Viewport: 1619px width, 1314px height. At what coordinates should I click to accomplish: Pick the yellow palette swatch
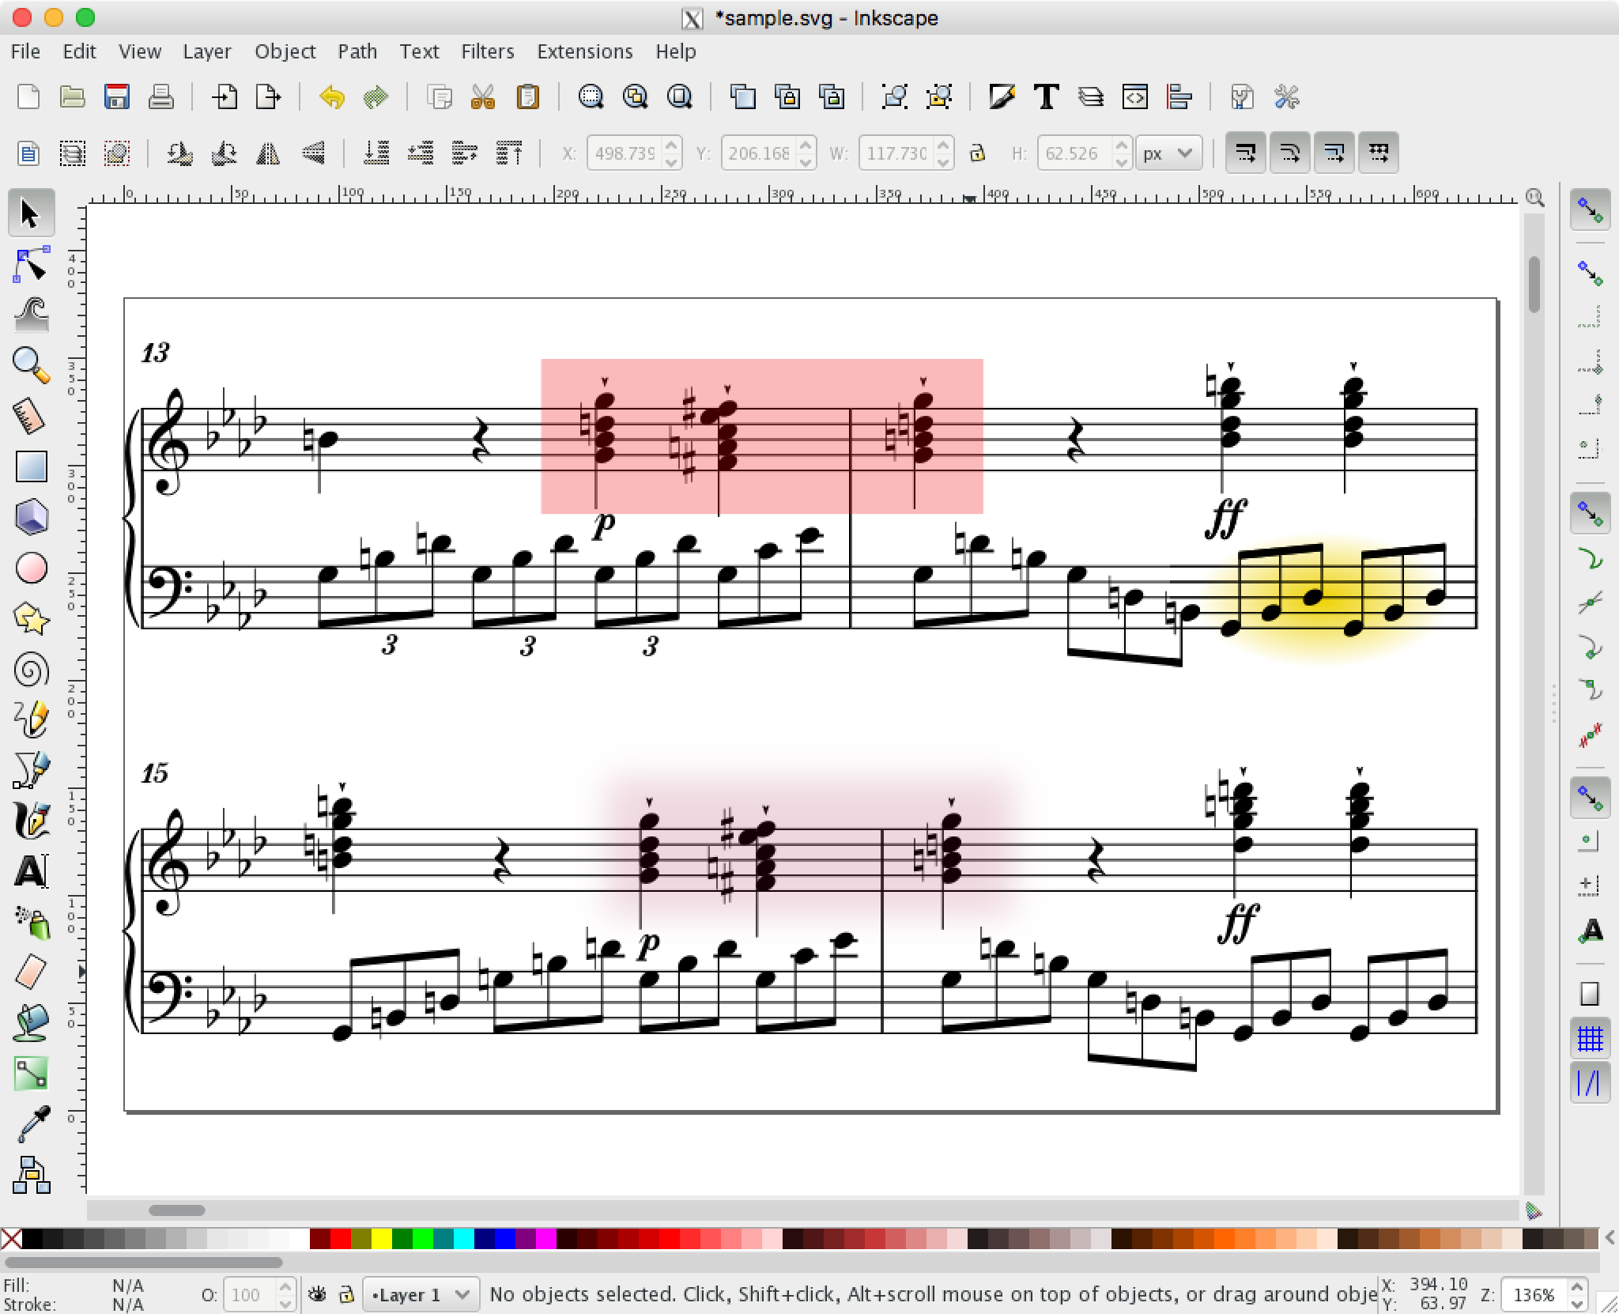(382, 1238)
